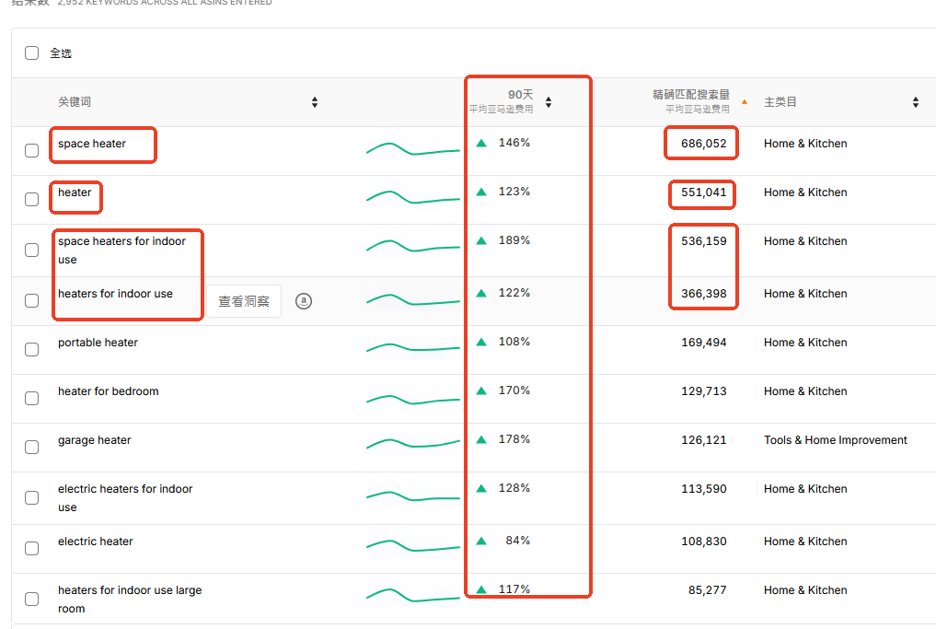Click search volume 113,590
The image size is (936, 629).
pos(704,489)
